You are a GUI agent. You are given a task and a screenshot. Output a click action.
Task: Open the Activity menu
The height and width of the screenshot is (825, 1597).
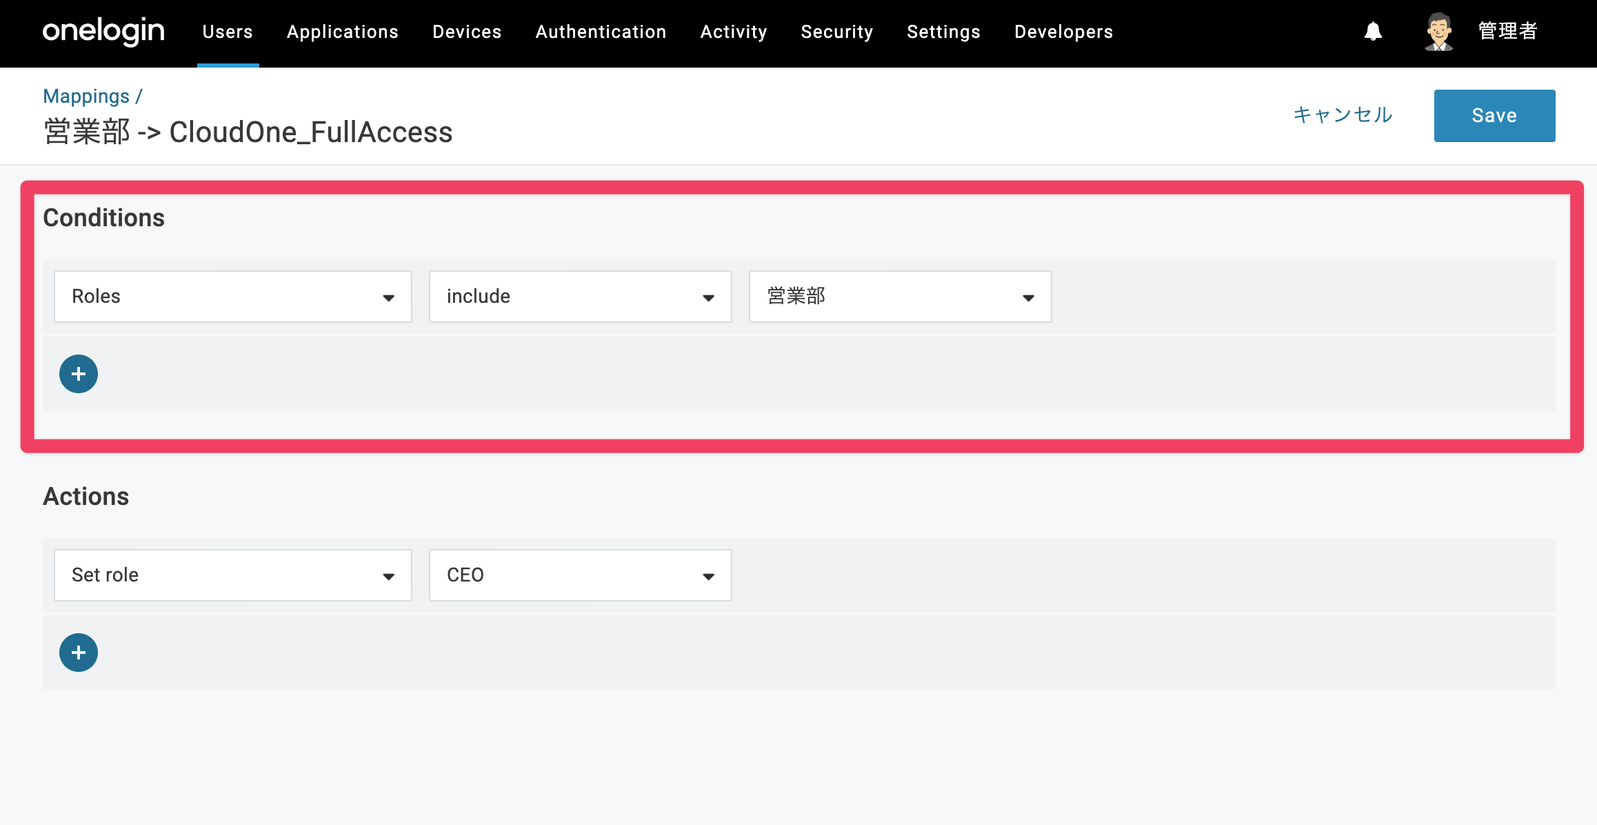click(x=734, y=32)
